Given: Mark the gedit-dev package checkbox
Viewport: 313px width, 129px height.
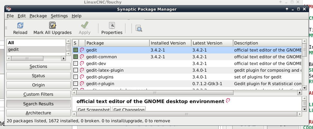Looking at the screenshot, I should point(76,64).
